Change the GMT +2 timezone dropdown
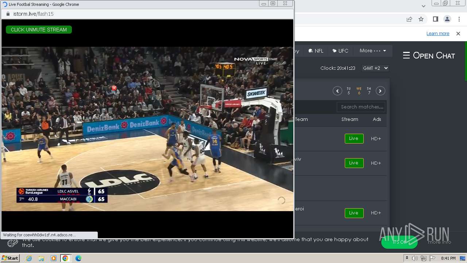 click(375, 68)
